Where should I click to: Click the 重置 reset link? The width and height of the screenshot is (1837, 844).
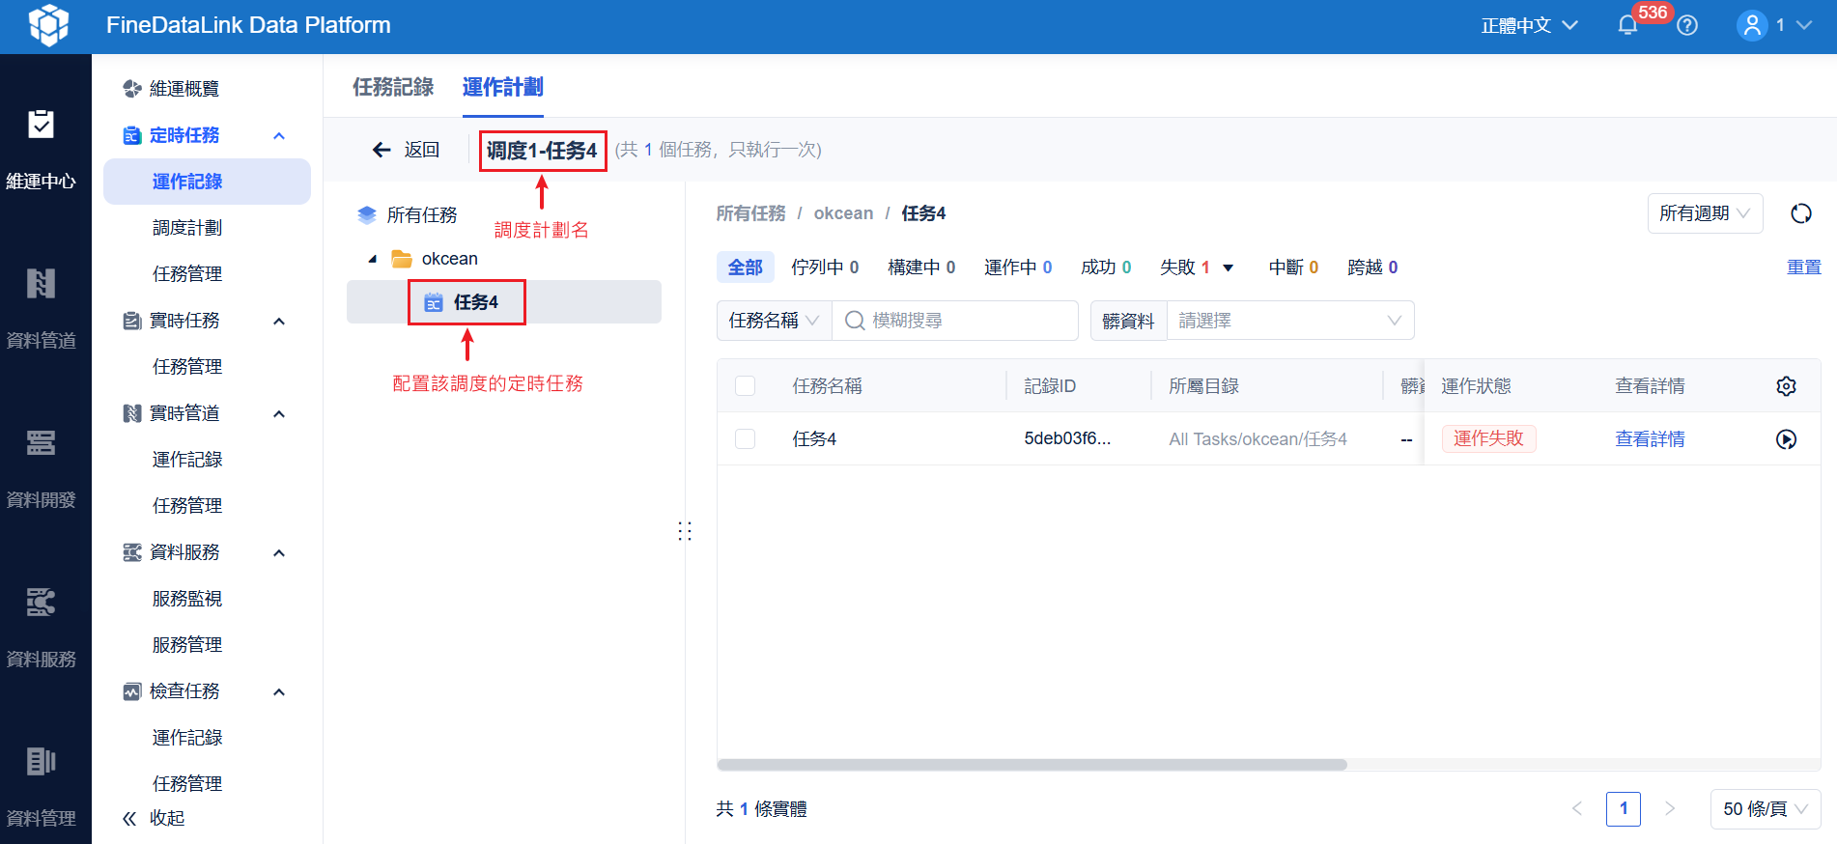(x=1804, y=267)
